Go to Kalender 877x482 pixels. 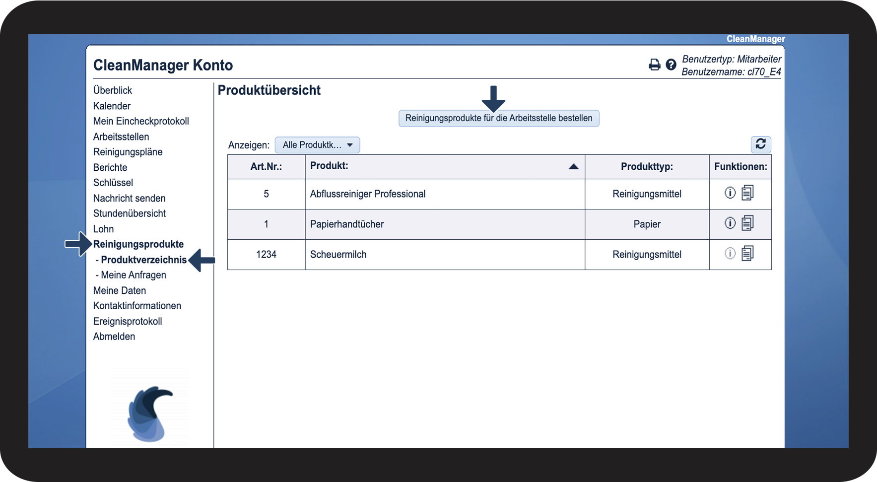pos(112,106)
